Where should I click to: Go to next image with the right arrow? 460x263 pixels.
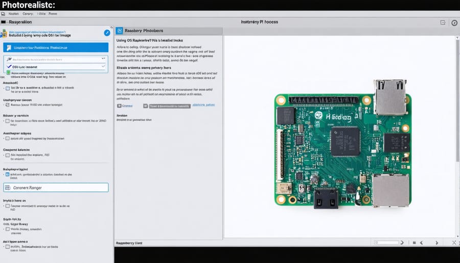click(437, 243)
